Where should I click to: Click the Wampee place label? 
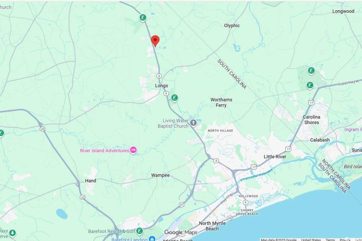[160, 175]
